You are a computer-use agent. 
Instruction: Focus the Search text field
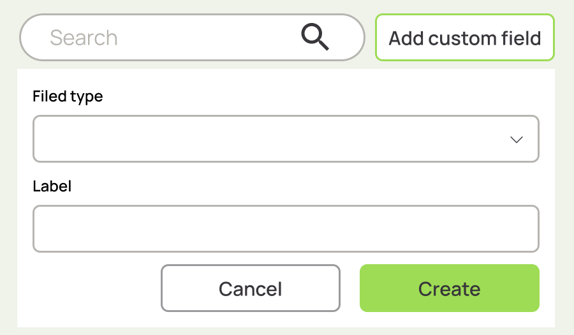172,38
